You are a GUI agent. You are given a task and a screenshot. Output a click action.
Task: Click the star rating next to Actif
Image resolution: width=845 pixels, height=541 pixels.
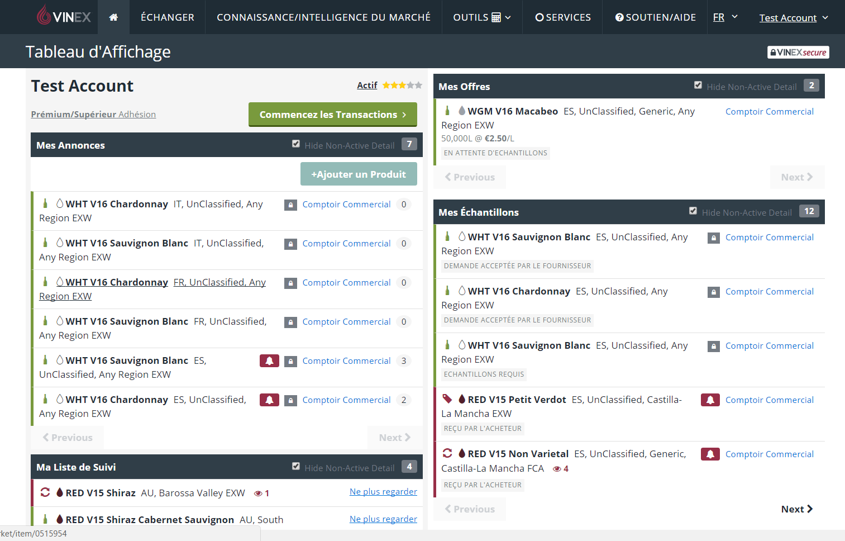click(402, 86)
